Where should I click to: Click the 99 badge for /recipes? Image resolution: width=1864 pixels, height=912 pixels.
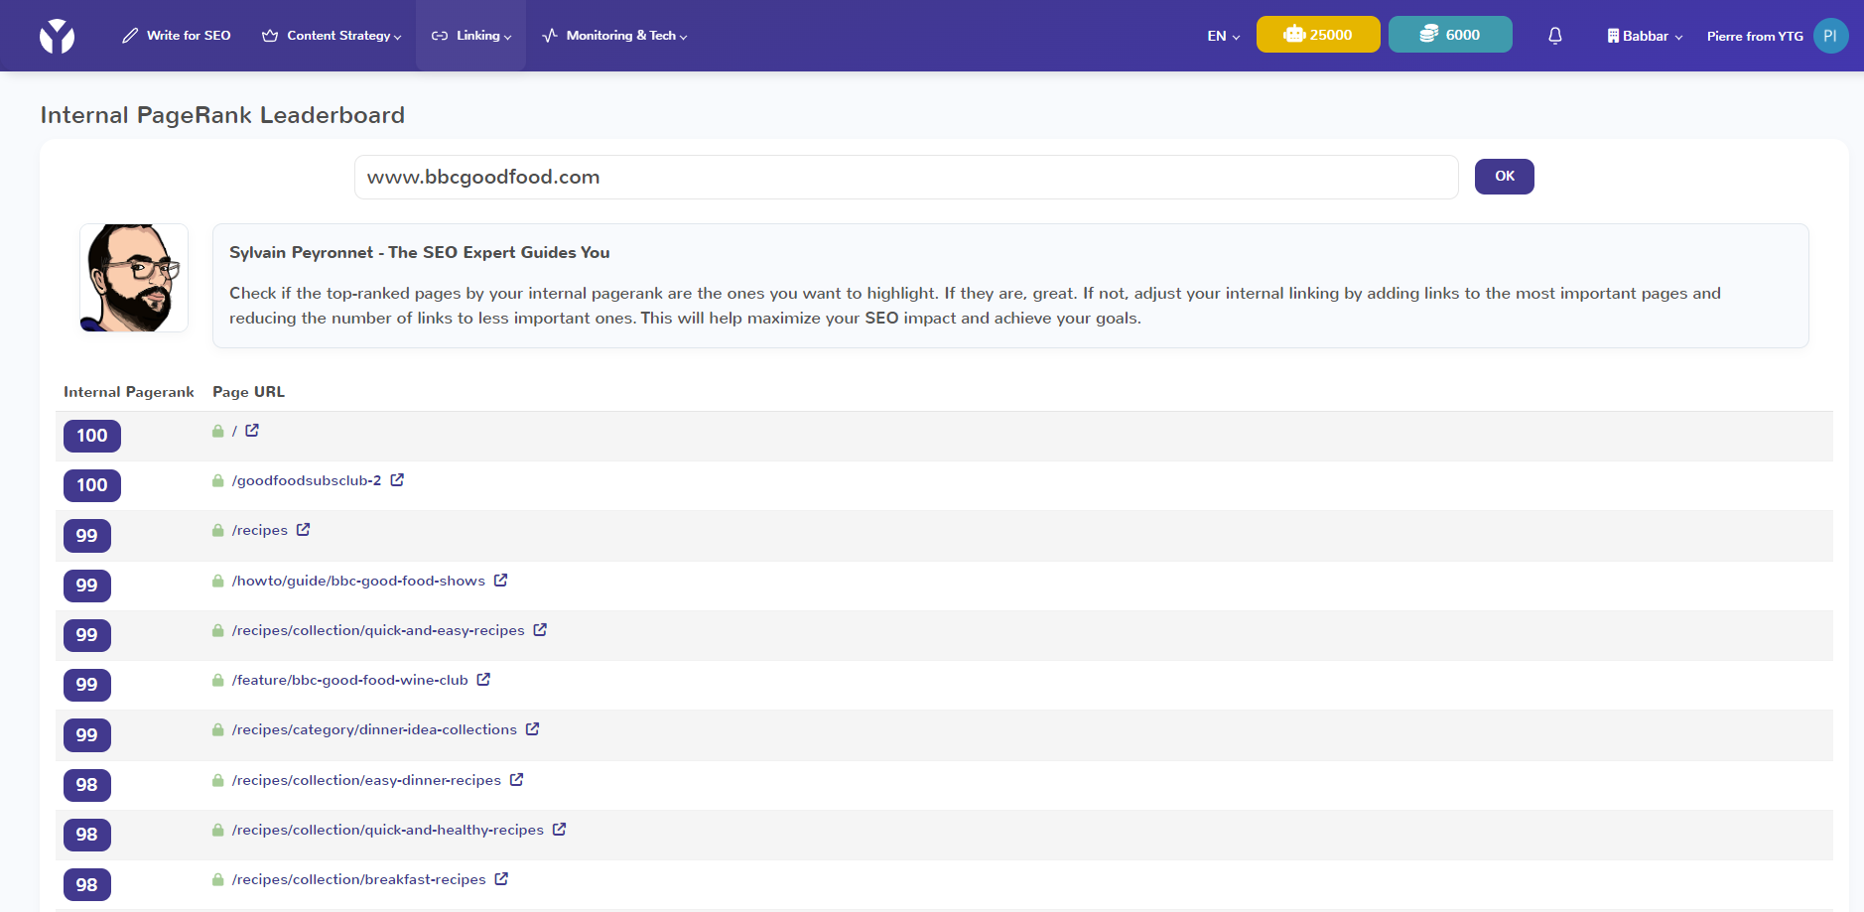pos(87,536)
